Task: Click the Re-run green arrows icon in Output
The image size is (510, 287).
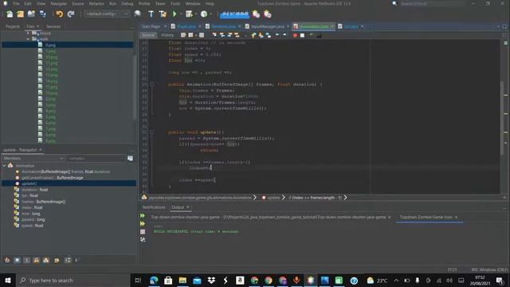Action: [x=143, y=216]
